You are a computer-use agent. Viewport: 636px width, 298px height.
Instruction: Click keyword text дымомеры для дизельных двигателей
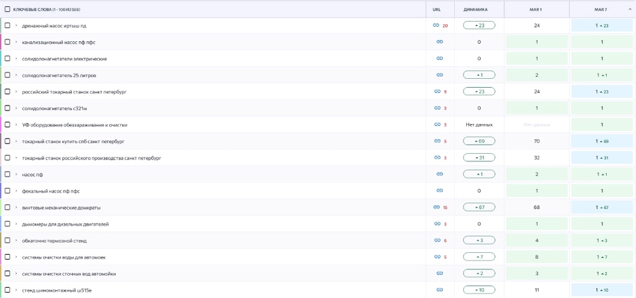point(66,224)
